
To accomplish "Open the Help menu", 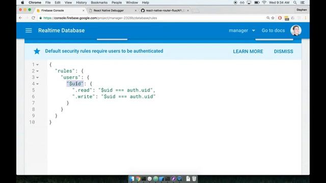I will [146, 3].
